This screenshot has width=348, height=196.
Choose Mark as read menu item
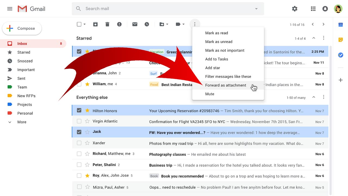click(x=228, y=33)
